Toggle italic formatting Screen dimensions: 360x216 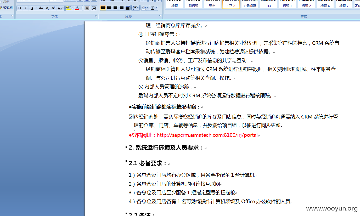coord(25,8)
